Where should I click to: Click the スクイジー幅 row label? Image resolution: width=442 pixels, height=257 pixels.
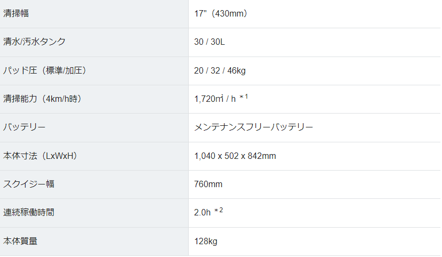[x=29, y=184]
